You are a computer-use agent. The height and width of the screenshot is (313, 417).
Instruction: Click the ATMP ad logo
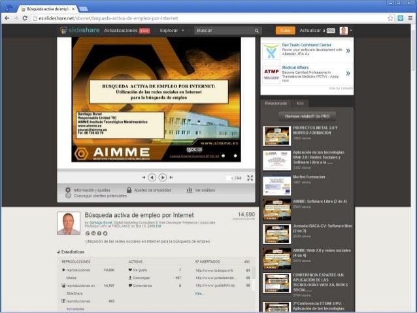point(271,75)
